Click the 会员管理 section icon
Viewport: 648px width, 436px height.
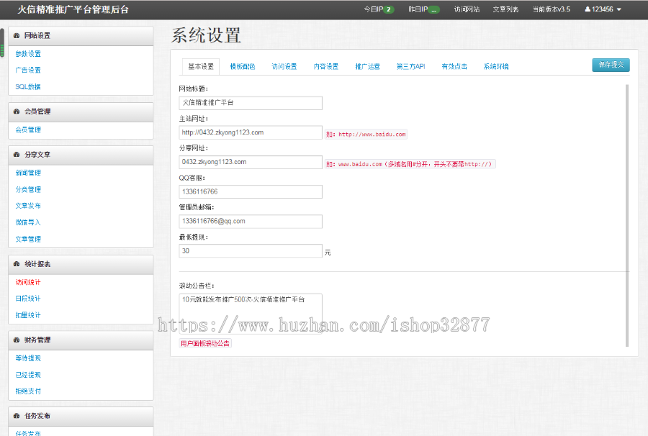(16, 112)
